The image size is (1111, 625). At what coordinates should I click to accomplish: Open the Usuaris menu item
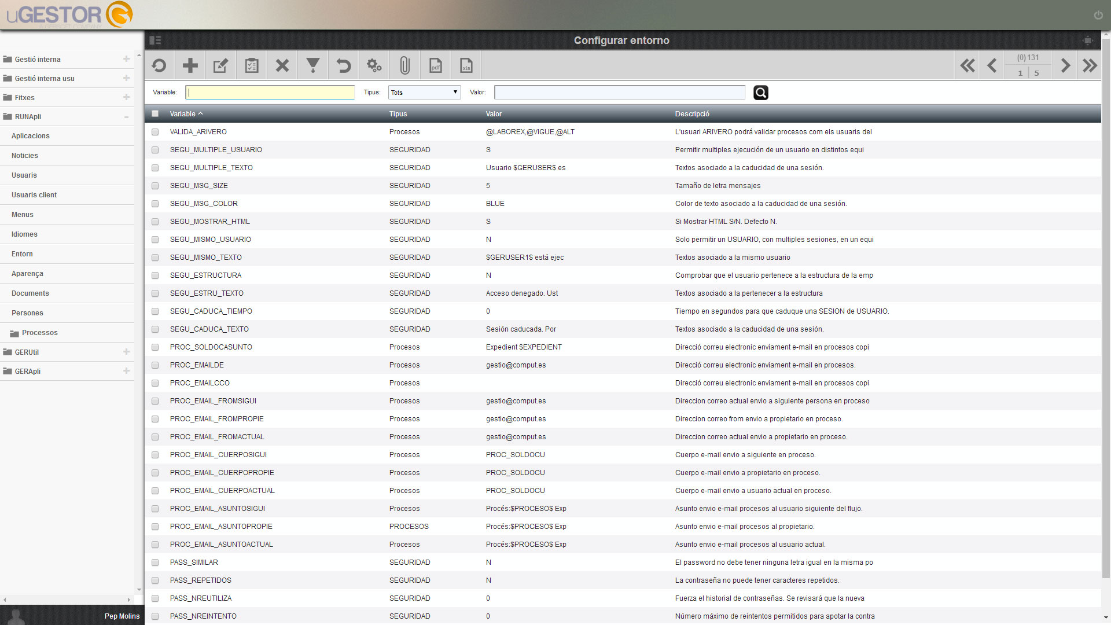(x=24, y=175)
